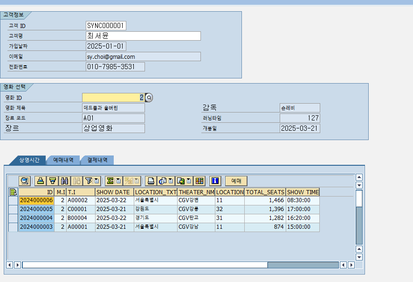413x282 pixels.
Task: Set a filter using the funnel icon
Action: tap(89, 181)
